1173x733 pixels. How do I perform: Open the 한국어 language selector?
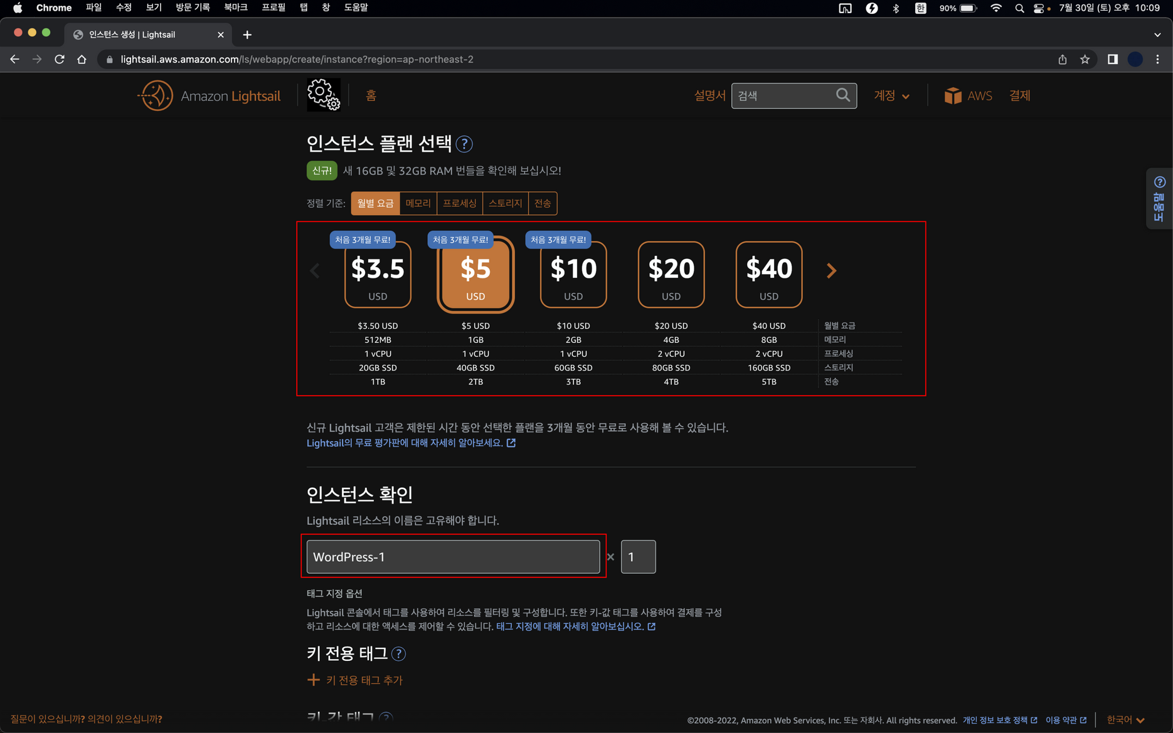[x=1125, y=720]
